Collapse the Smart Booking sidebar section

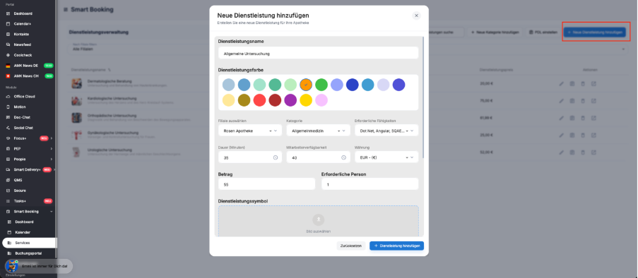[x=52, y=212]
